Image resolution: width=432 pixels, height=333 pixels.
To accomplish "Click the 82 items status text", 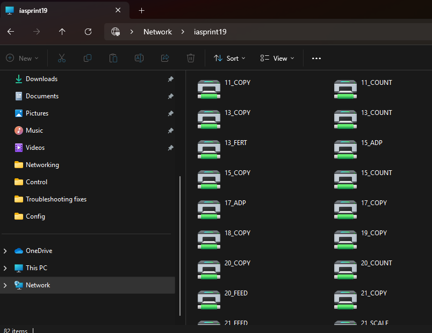I will point(16,330).
